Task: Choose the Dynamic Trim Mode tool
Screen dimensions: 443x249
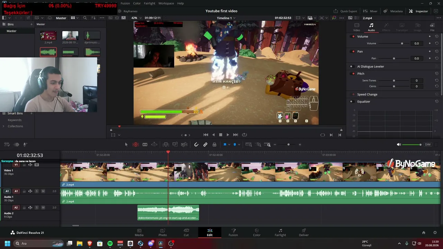Action: pos(145,145)
